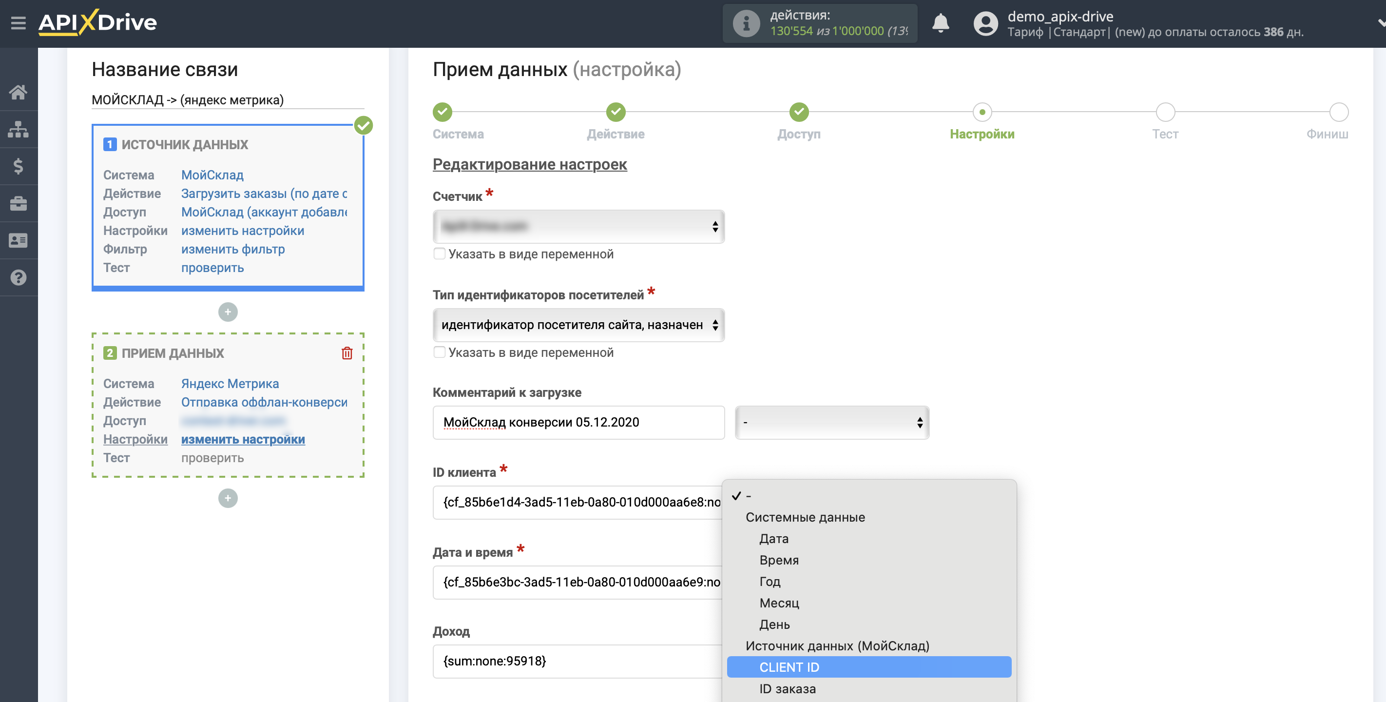Screen dimensions: 1386x702
Task: Click the ApiX-Drive logo
Action: pos(97,22)
